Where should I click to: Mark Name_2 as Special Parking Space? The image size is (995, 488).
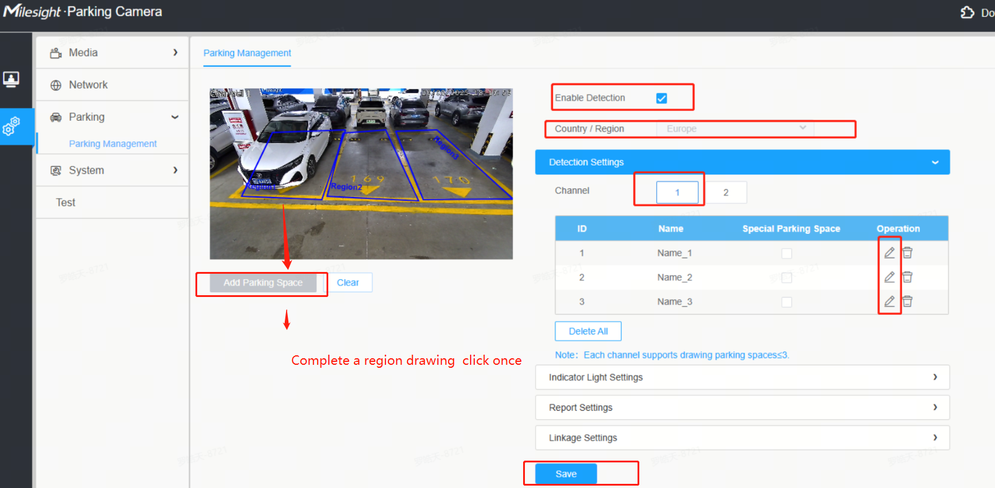(x=786, y=278)
